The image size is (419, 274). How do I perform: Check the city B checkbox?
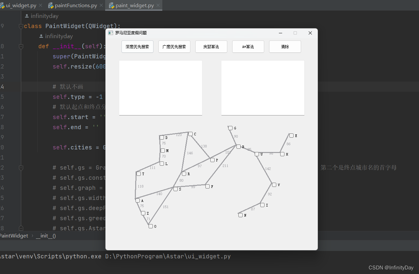coord(238,147)
